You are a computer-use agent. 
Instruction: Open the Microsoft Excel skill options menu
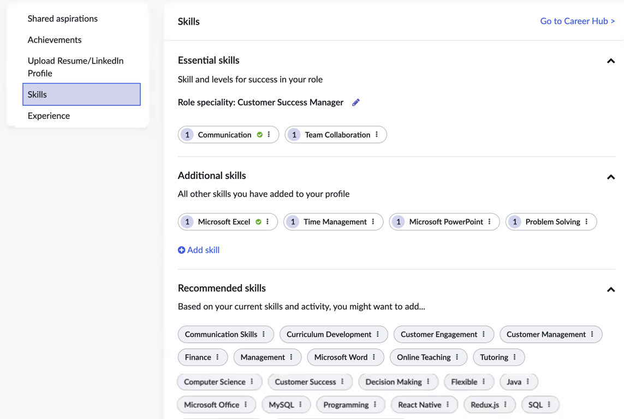pos(268,222)
